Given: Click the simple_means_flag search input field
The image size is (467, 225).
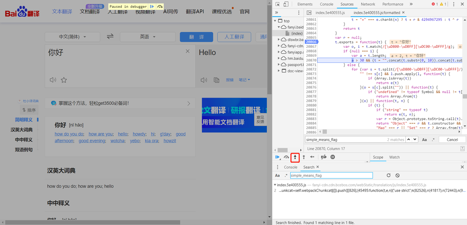Looking at the screenshot, I should coord(331,176).
